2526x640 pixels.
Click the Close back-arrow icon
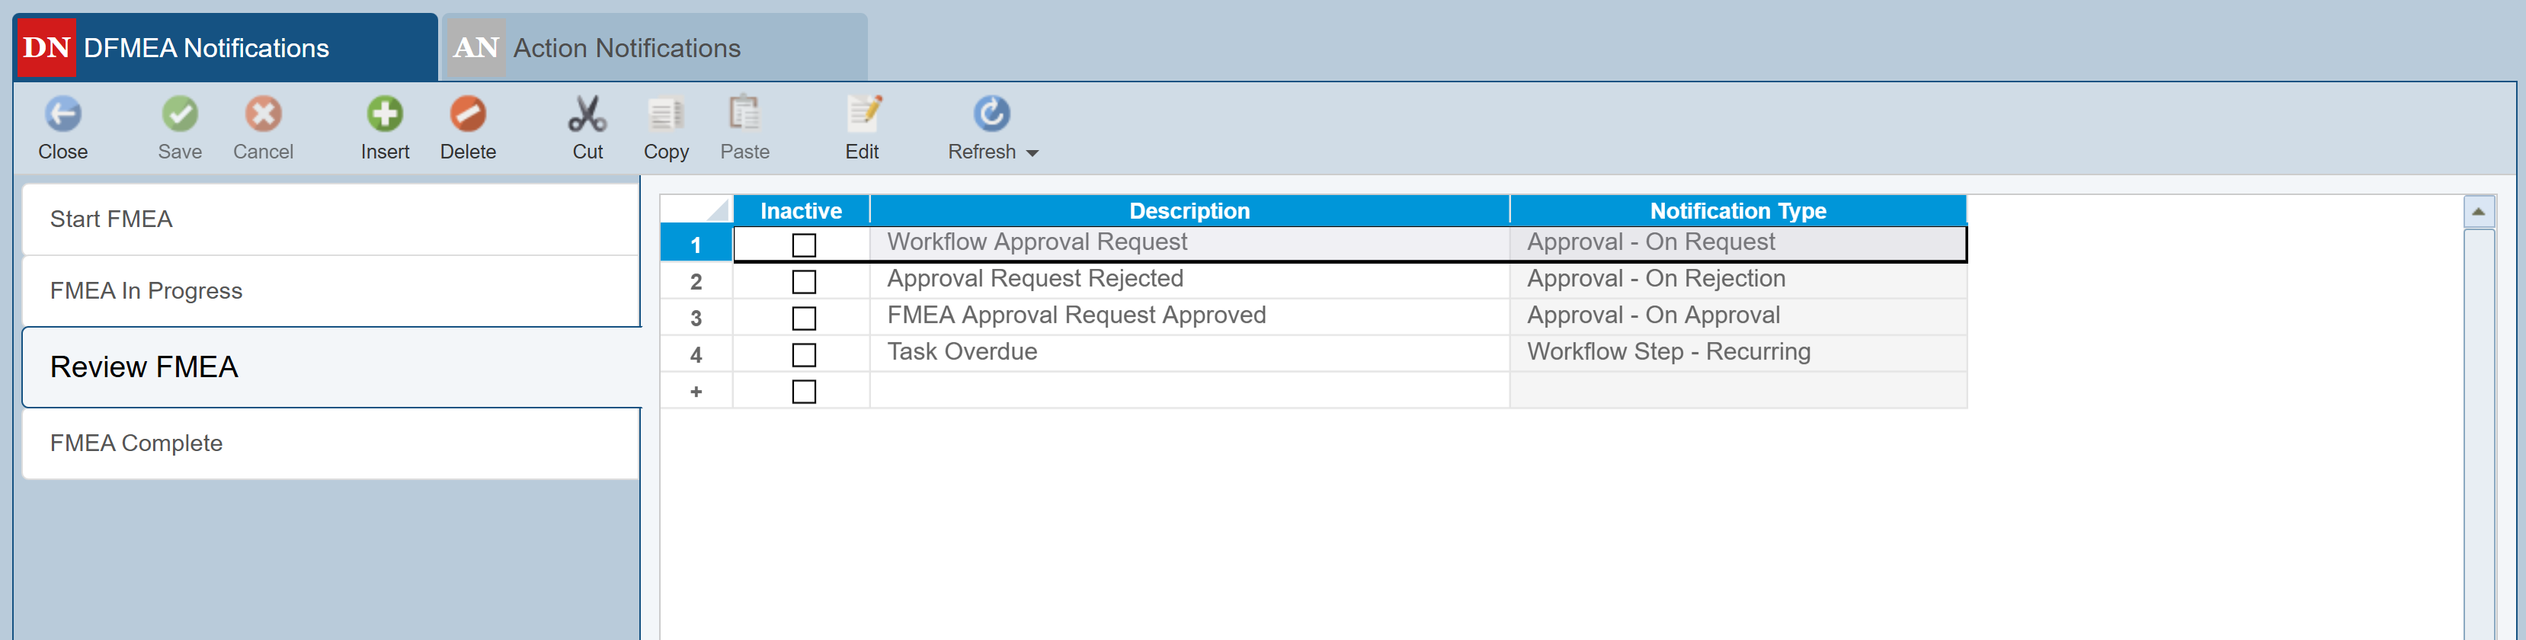[x=62, y=115]
